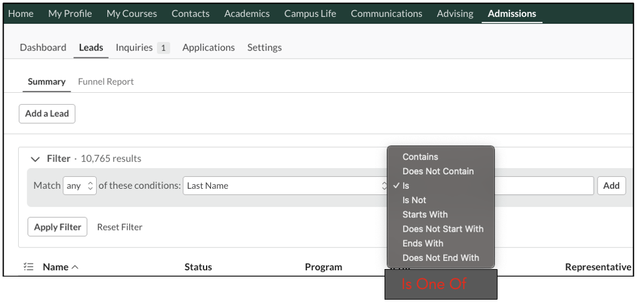Screen dimensions: 638x304
Task: Click the Program column header
Action: coord(323,267)
